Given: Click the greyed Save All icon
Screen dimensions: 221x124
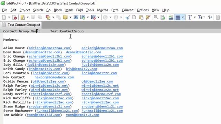Looking at the screenshot, I should (x=40, y=18).
